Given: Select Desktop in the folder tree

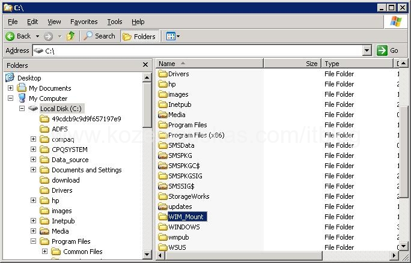Looking at the screenshot, I should [29, 78].
